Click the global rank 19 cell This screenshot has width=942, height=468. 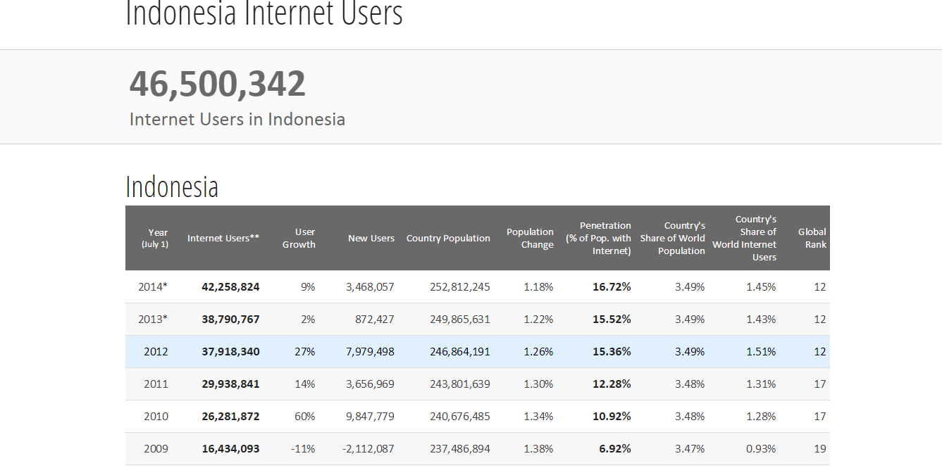pos(820,448)
